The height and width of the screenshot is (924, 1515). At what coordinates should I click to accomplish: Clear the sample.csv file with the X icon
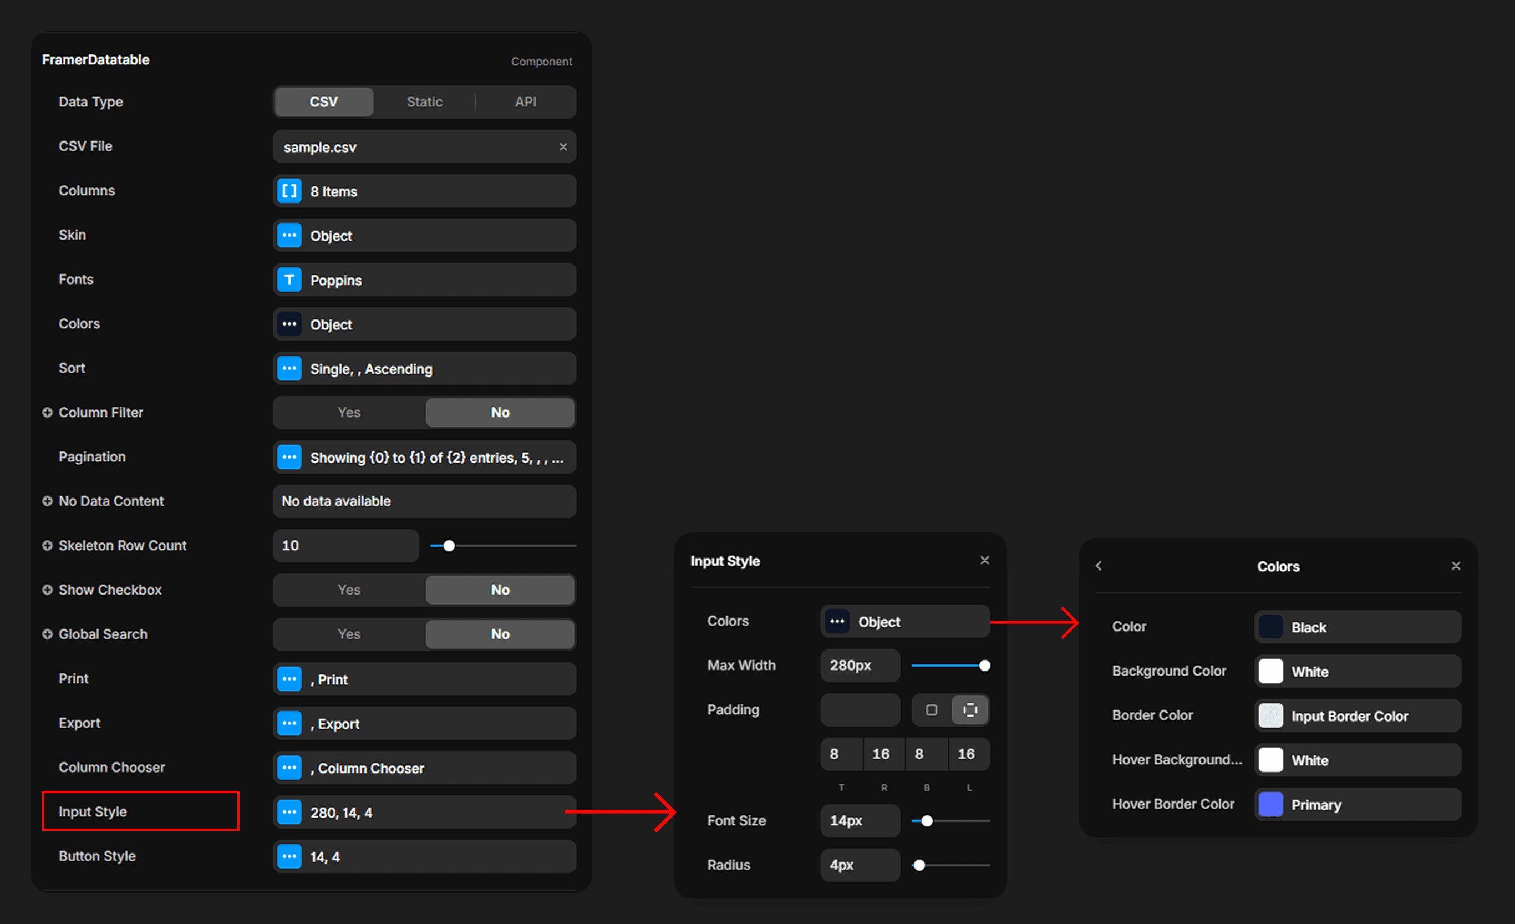click(563, 147)
